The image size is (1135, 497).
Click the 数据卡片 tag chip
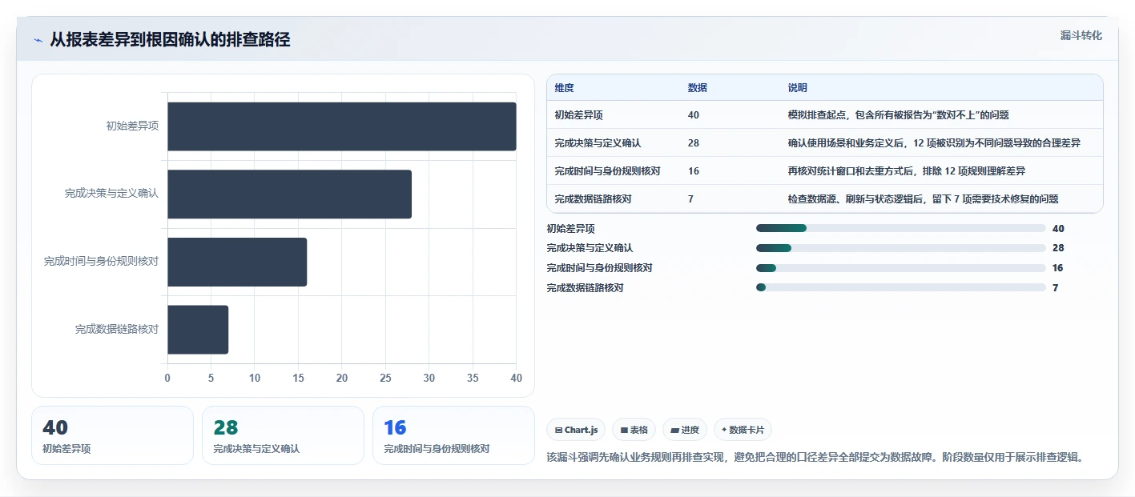pyautogui.click(x=743, y=430)
